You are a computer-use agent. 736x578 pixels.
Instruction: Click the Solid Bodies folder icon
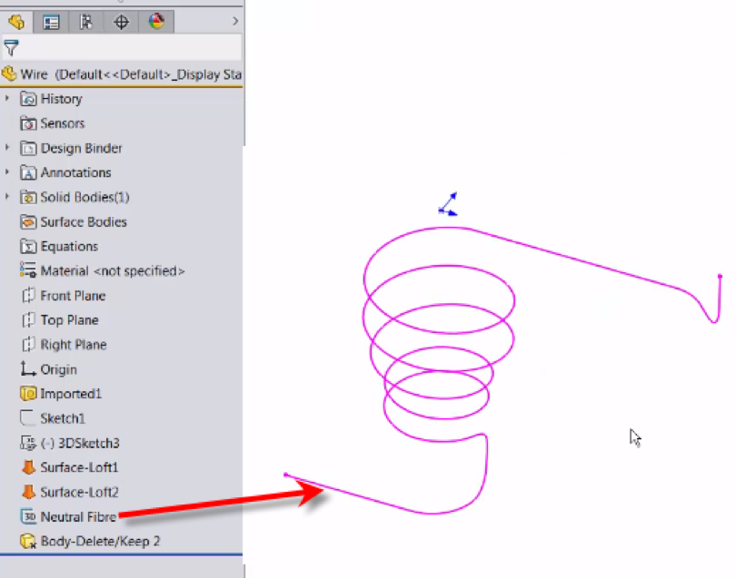pos(28,197)
